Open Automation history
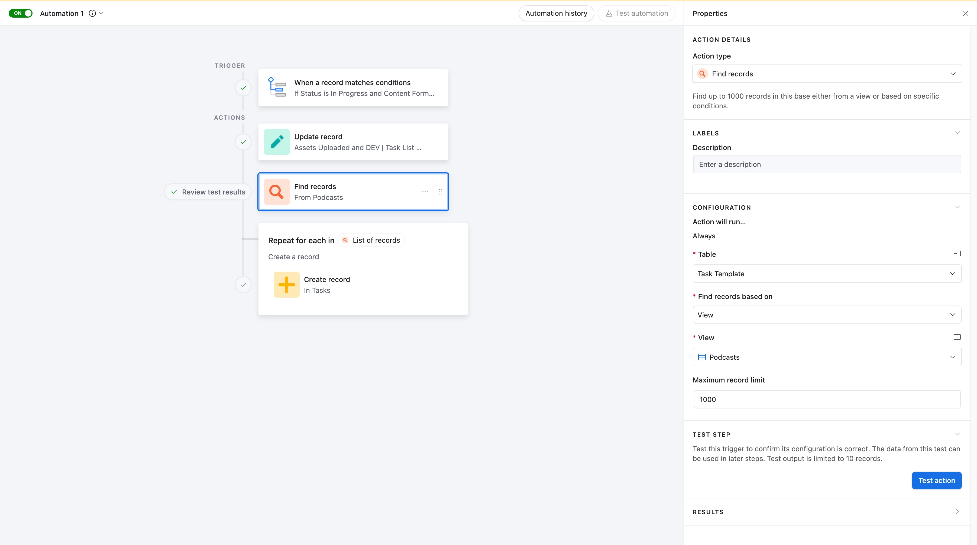Viewport: 977px width, 545px height. coord(556,13)
